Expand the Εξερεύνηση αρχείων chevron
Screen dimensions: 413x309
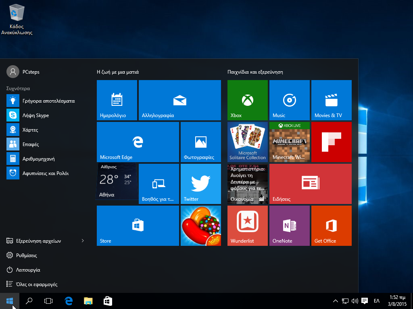83,241
